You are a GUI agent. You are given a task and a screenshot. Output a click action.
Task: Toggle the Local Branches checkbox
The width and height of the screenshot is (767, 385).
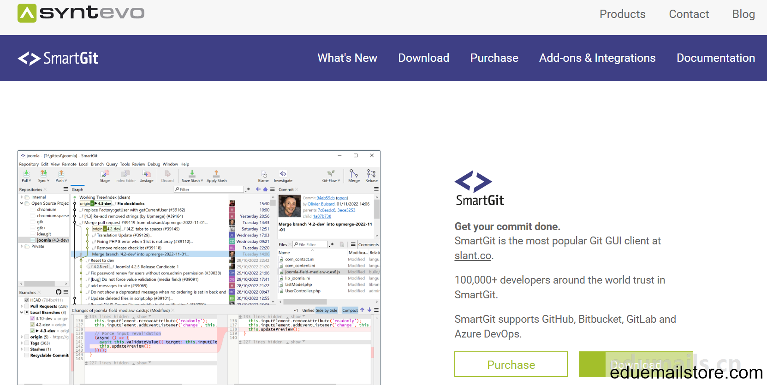click(27, 313)
